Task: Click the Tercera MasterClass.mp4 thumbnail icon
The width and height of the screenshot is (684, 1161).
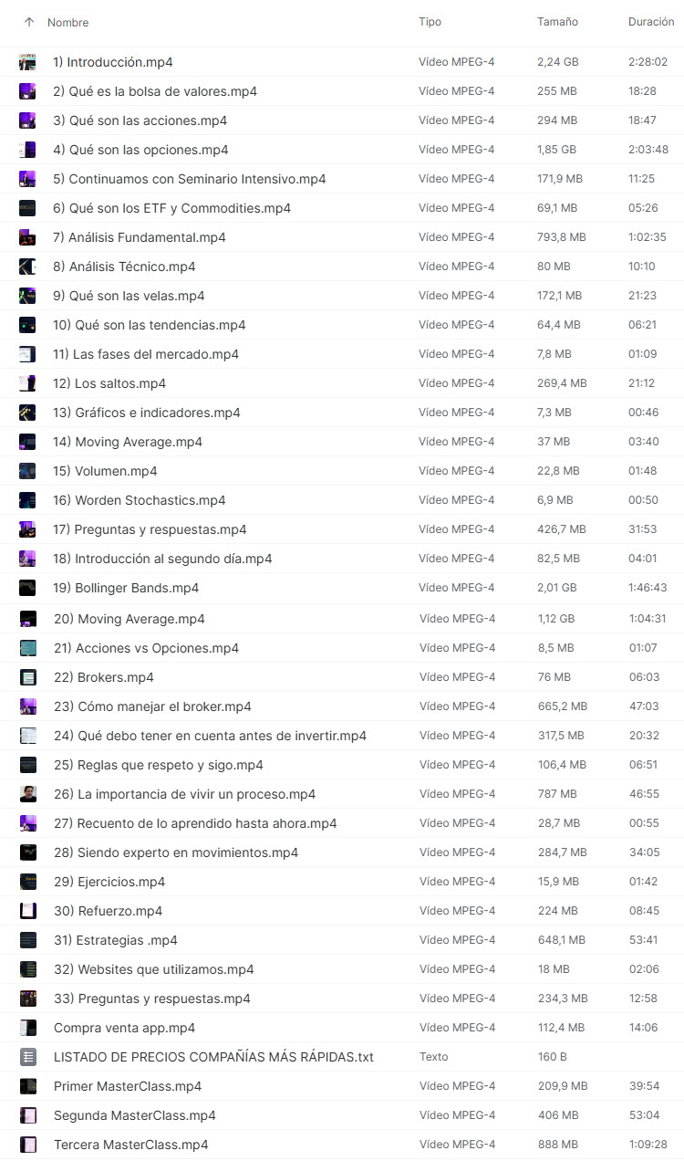Action: pyautogui.click(x=28, y=1145)
